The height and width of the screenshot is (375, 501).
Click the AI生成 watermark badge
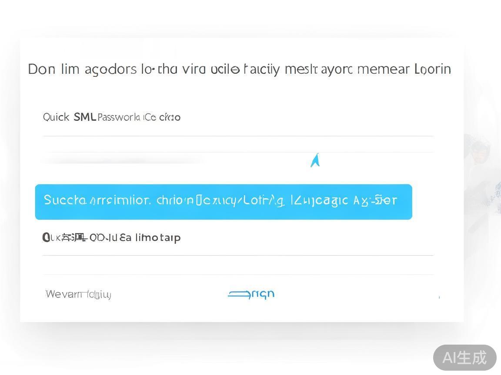click(x=464, y=357)
